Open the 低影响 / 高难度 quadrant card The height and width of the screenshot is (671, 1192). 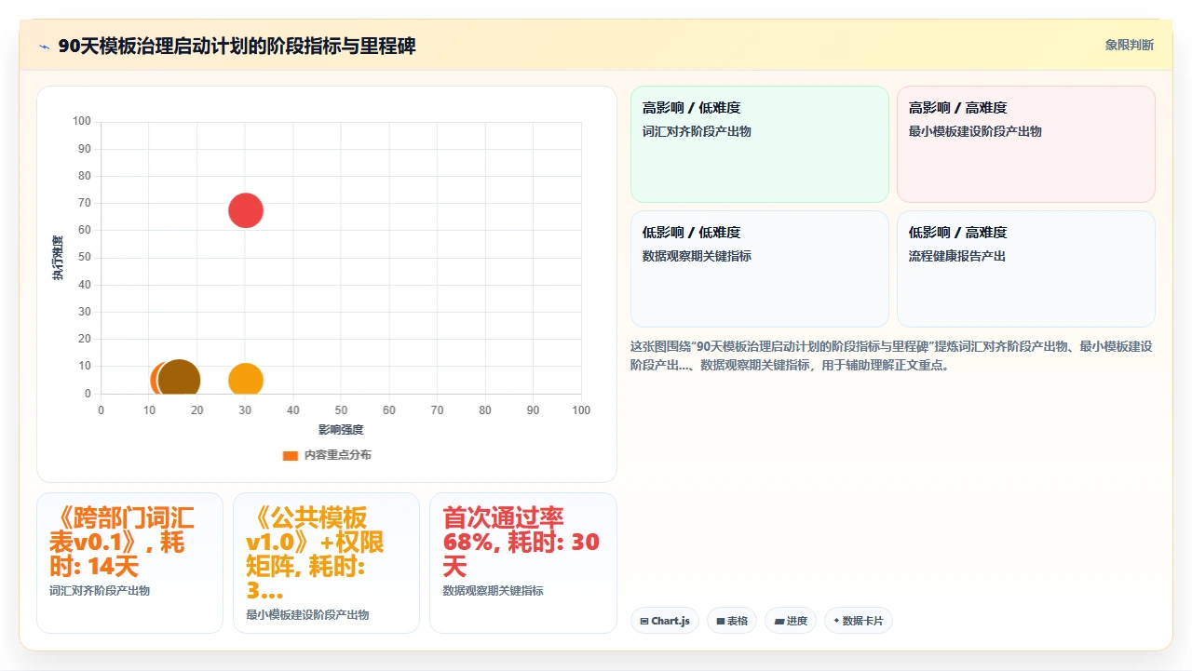point(1026,269)
